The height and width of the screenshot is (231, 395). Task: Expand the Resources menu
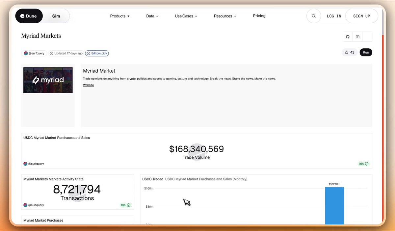pyautogui.click(x=225, y=16)
